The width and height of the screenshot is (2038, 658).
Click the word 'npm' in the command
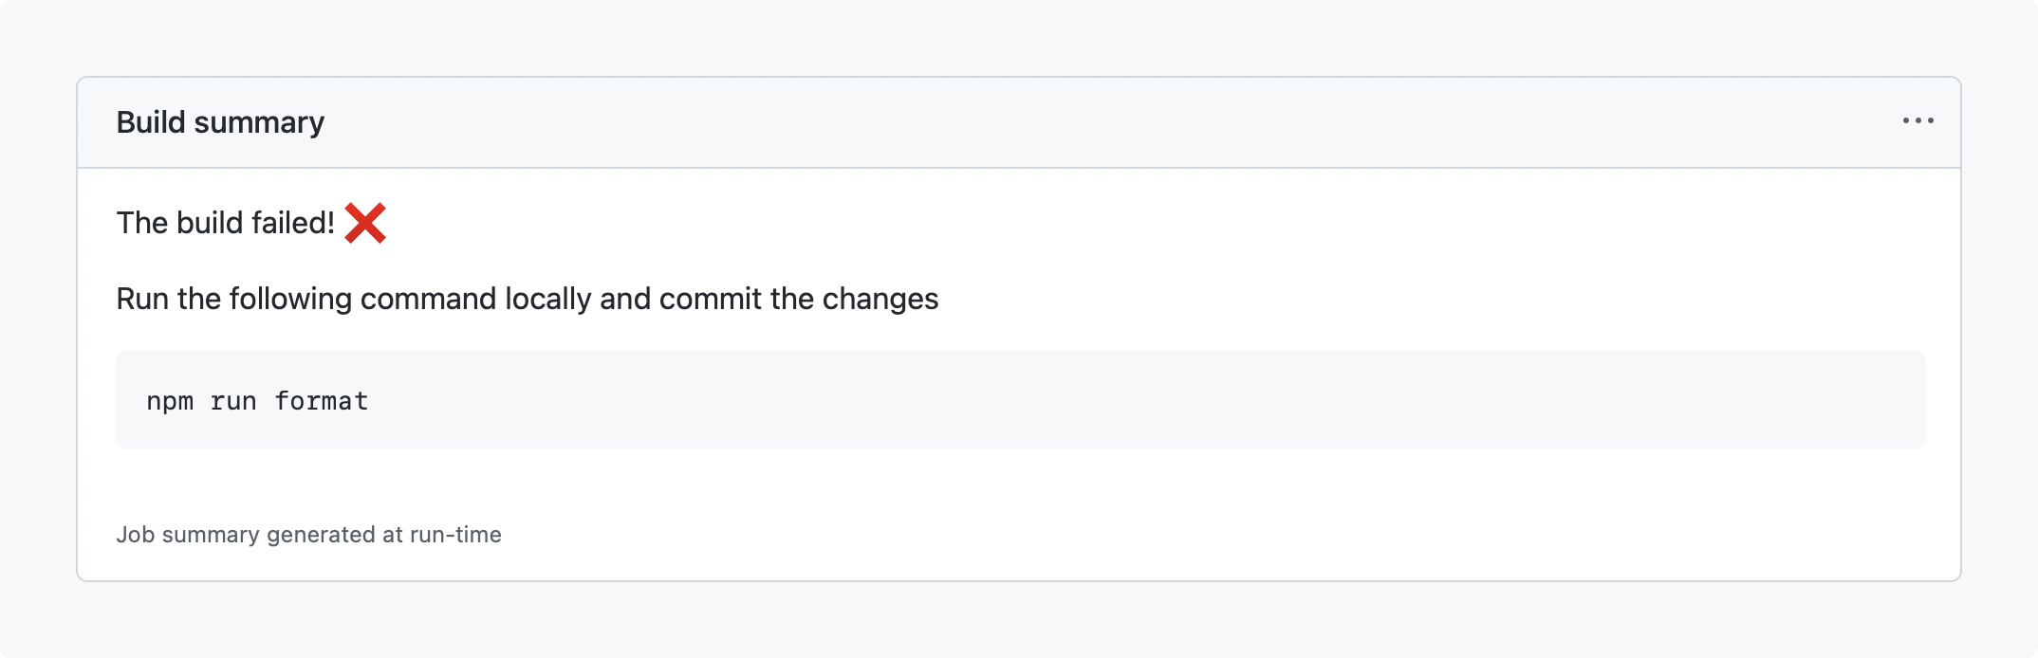170,401
